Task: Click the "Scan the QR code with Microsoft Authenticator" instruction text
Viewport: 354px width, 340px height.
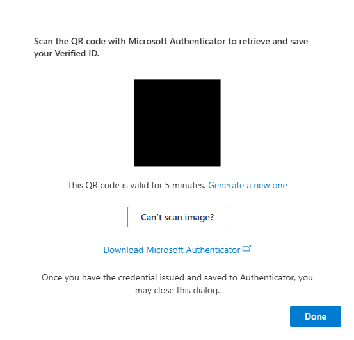Action: 171,47
